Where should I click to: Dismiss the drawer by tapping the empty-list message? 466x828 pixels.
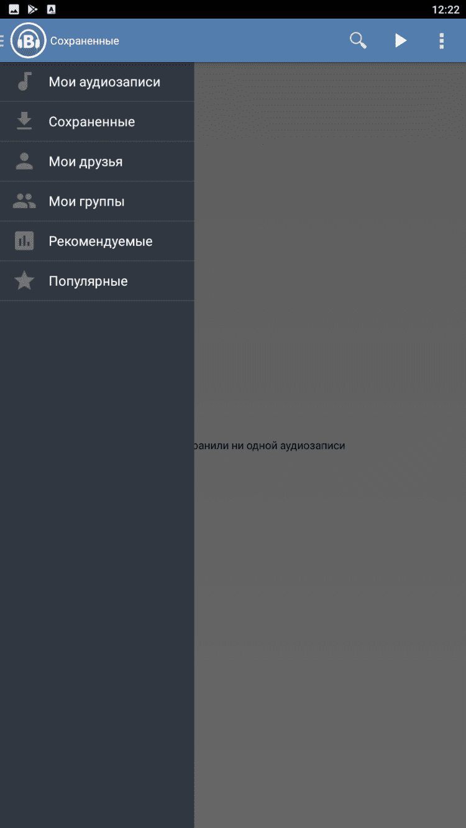pyautogui.click(x=270, y=445)
